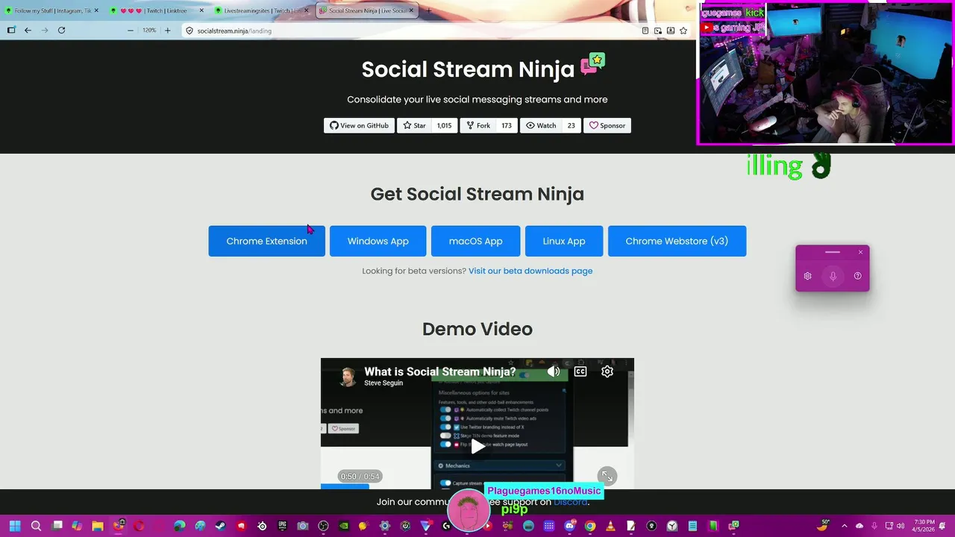
Task: Zoom in with the plus button
Action: click(167, 31)
